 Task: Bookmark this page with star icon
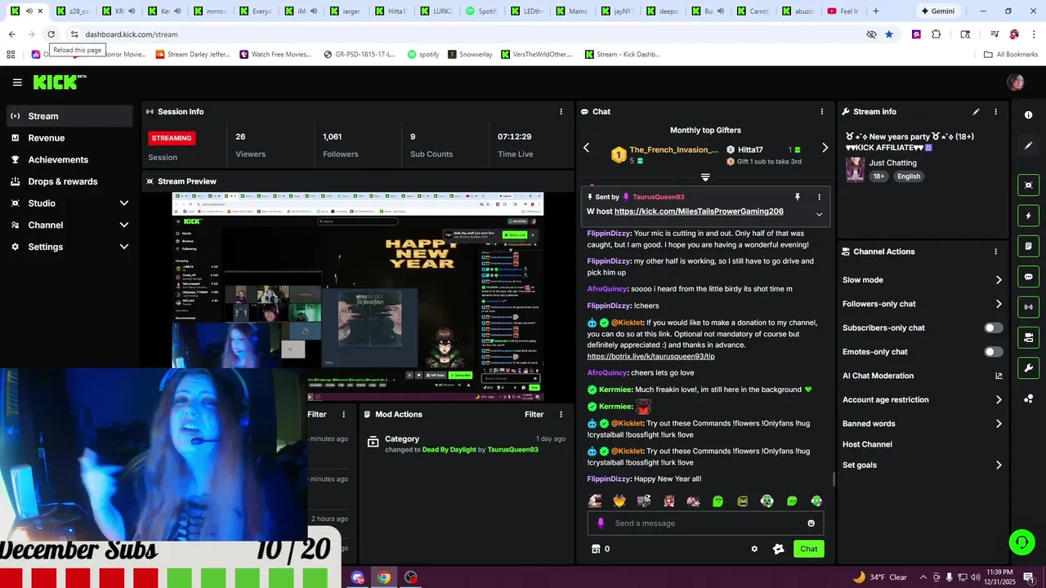[889, 34]
